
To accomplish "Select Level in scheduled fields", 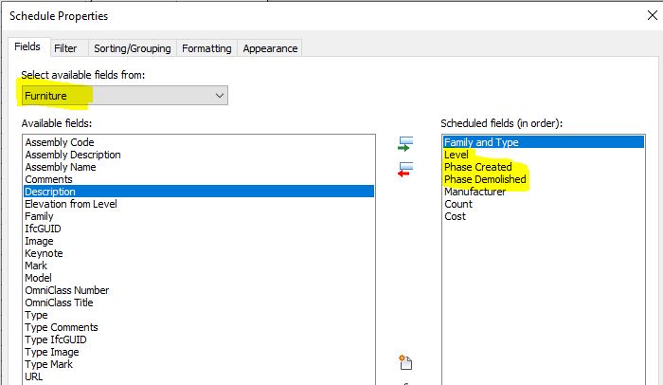I will (544, 155).
